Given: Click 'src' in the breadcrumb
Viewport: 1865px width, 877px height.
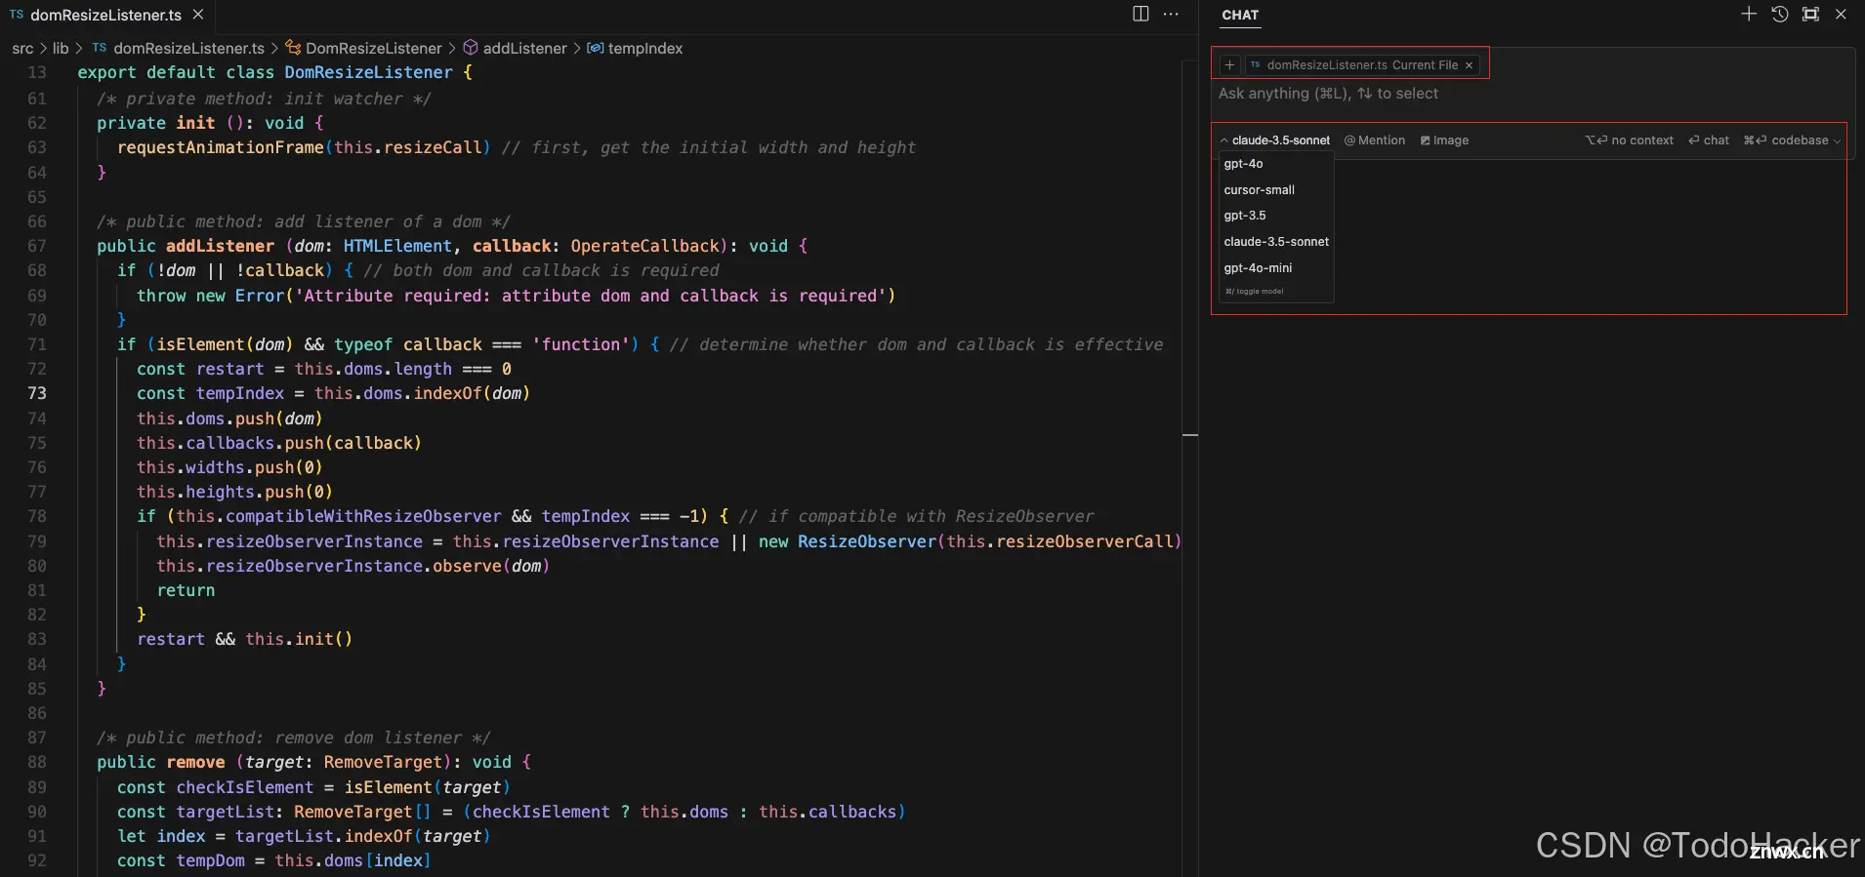Looking at the screenshot, I should (x=22, y=49).
